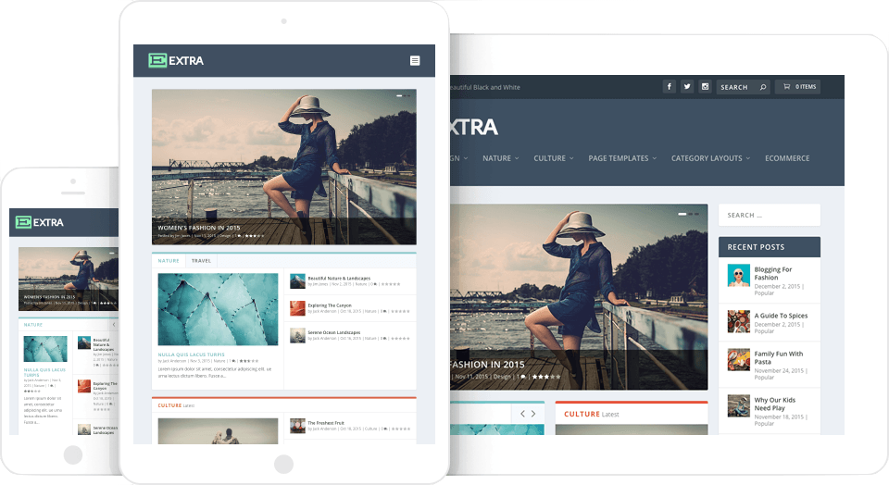The width and height of the screenshot is (889, 485).
Task: Click the phone Nature tab left arrow
Action: tap(114, 325)
